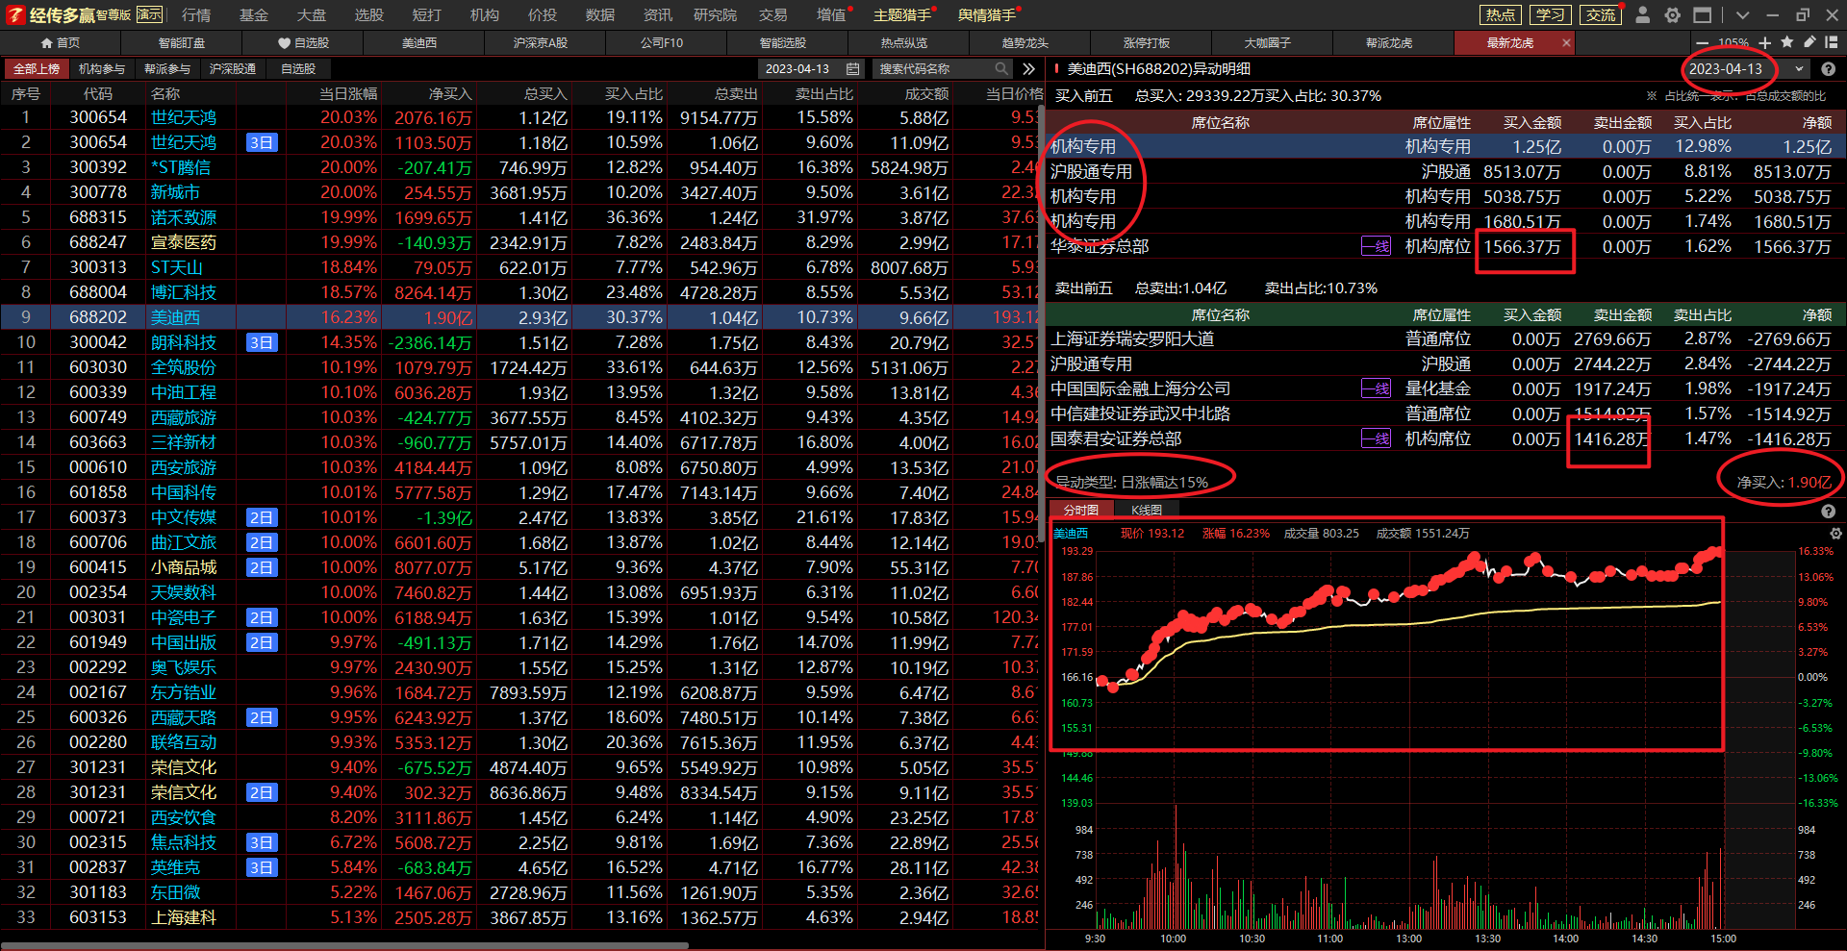Open the help icon beside the date dropdown

click(1829, 69)
